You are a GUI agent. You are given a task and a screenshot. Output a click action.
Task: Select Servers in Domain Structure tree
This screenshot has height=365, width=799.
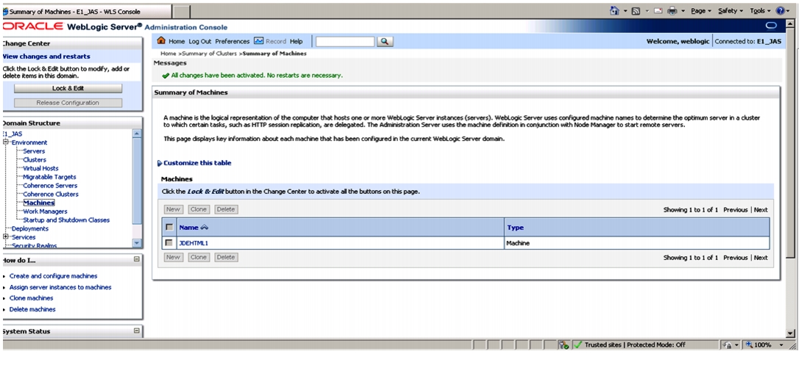pyautogui.click(x=34, y=151)
